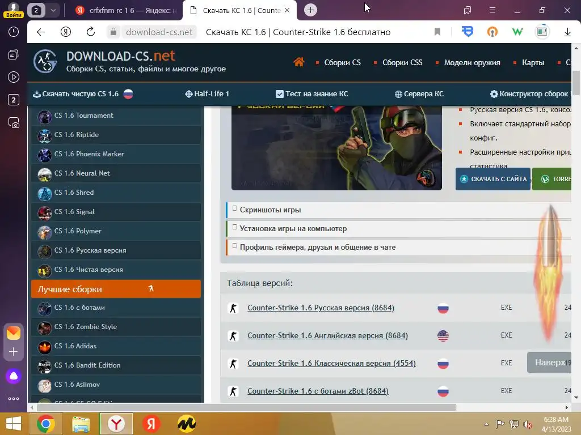Click the page vertical scrollbar thumb

(576, 83)
